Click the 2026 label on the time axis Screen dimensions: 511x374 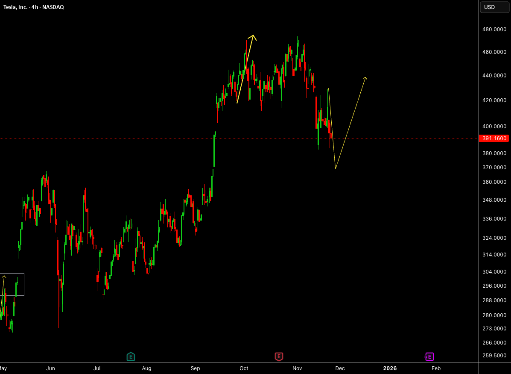[390, 368]
